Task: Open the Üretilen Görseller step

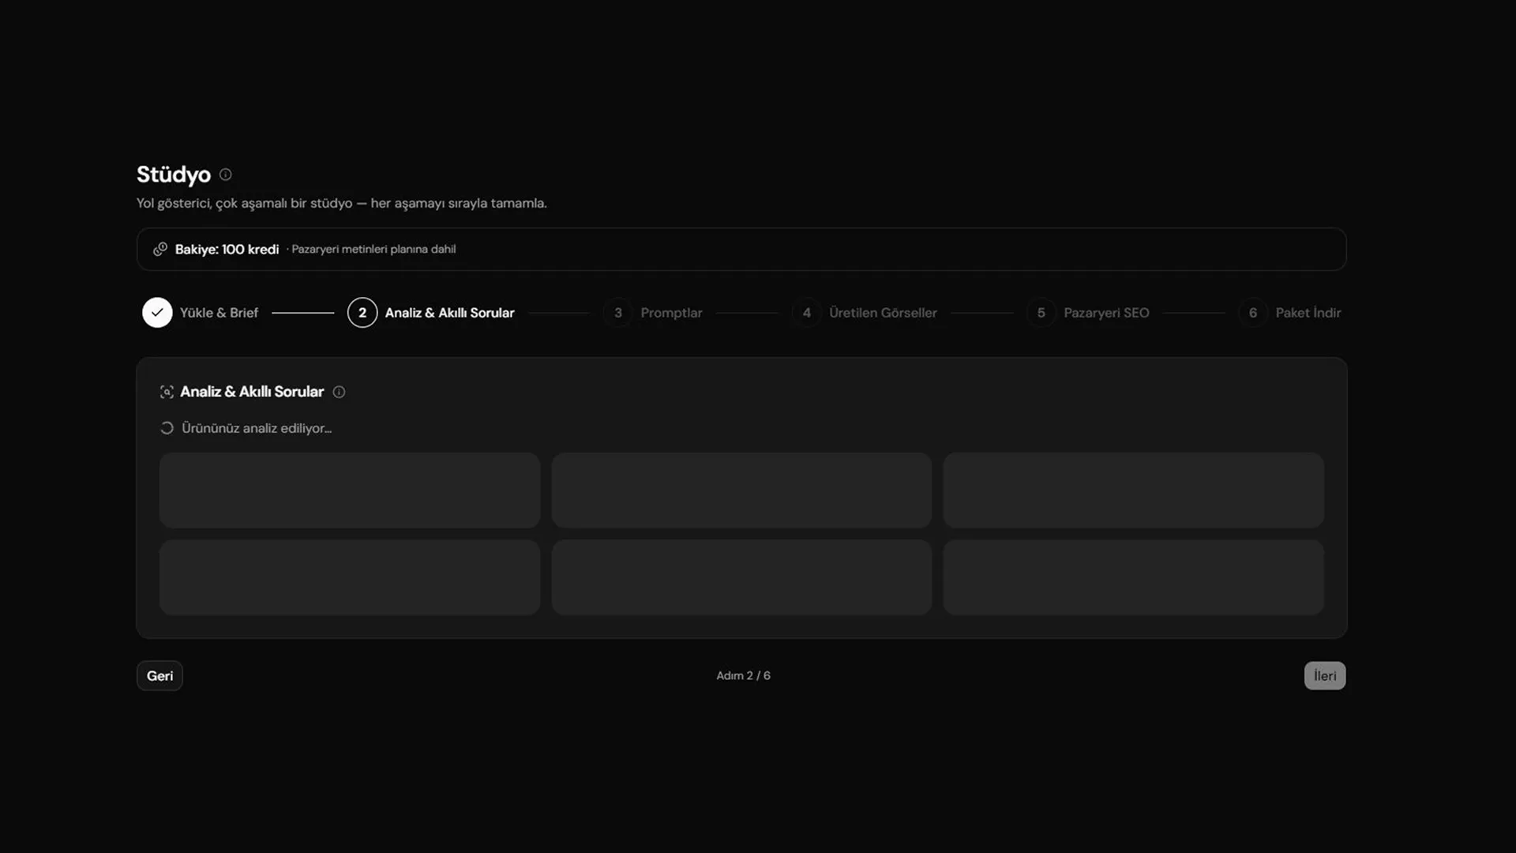Action: pos(883,313)
